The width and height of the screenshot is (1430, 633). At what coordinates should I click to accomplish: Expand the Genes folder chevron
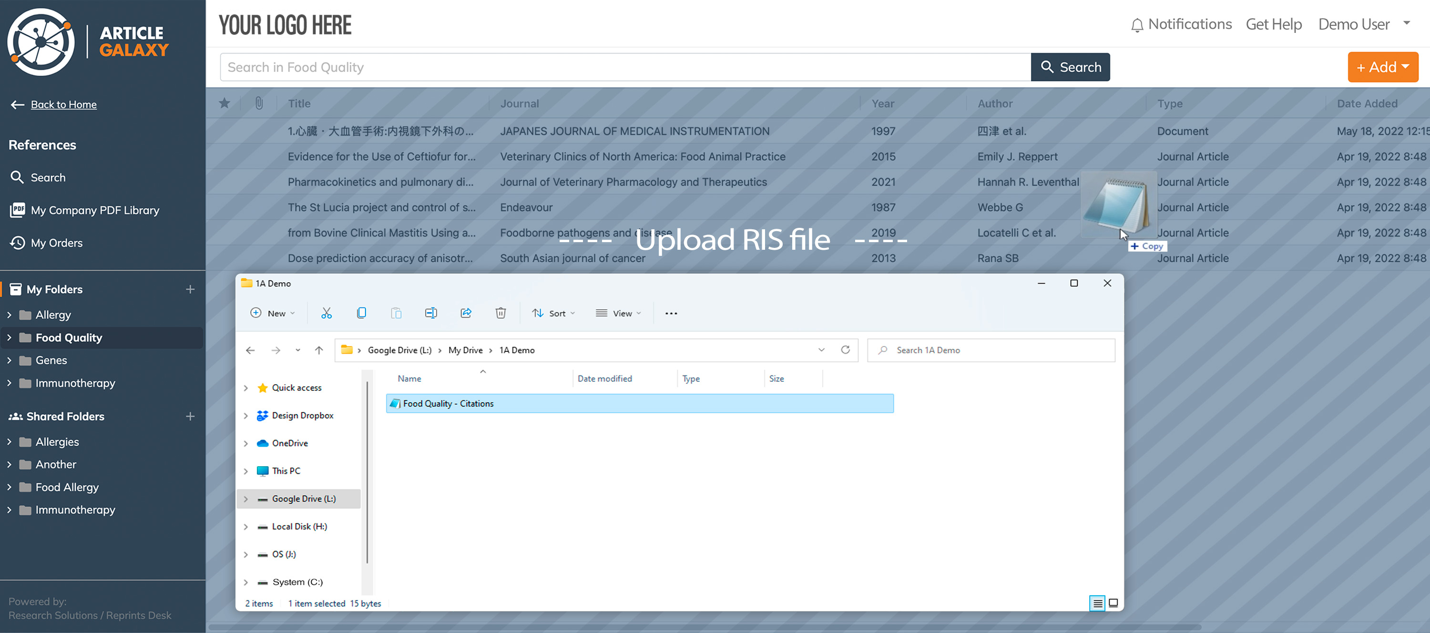[x=10, y=360]
